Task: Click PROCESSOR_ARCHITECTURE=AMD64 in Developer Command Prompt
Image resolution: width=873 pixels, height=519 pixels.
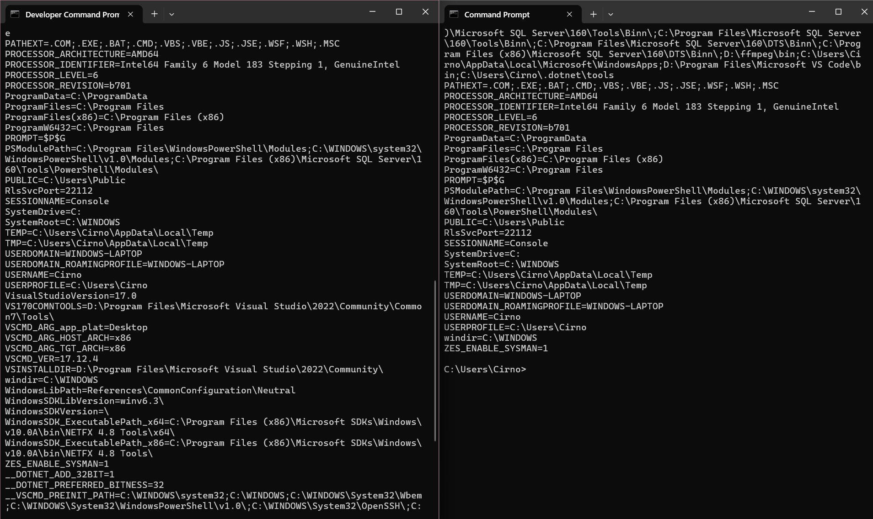Action: pos(82,54)
